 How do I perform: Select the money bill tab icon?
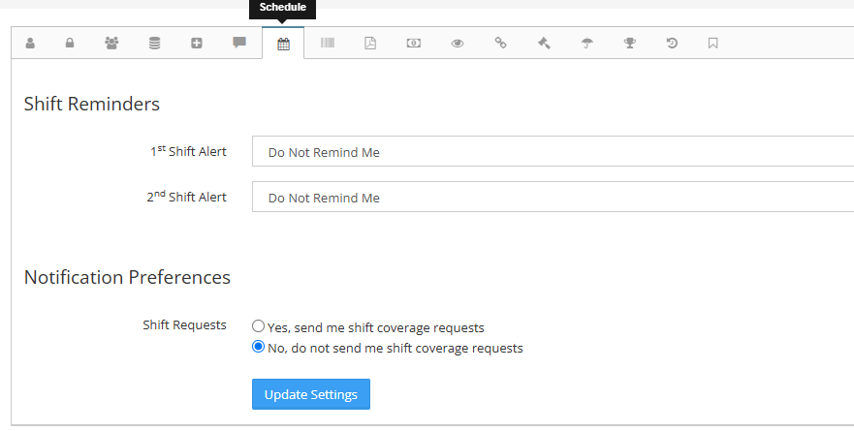point(414,44)
